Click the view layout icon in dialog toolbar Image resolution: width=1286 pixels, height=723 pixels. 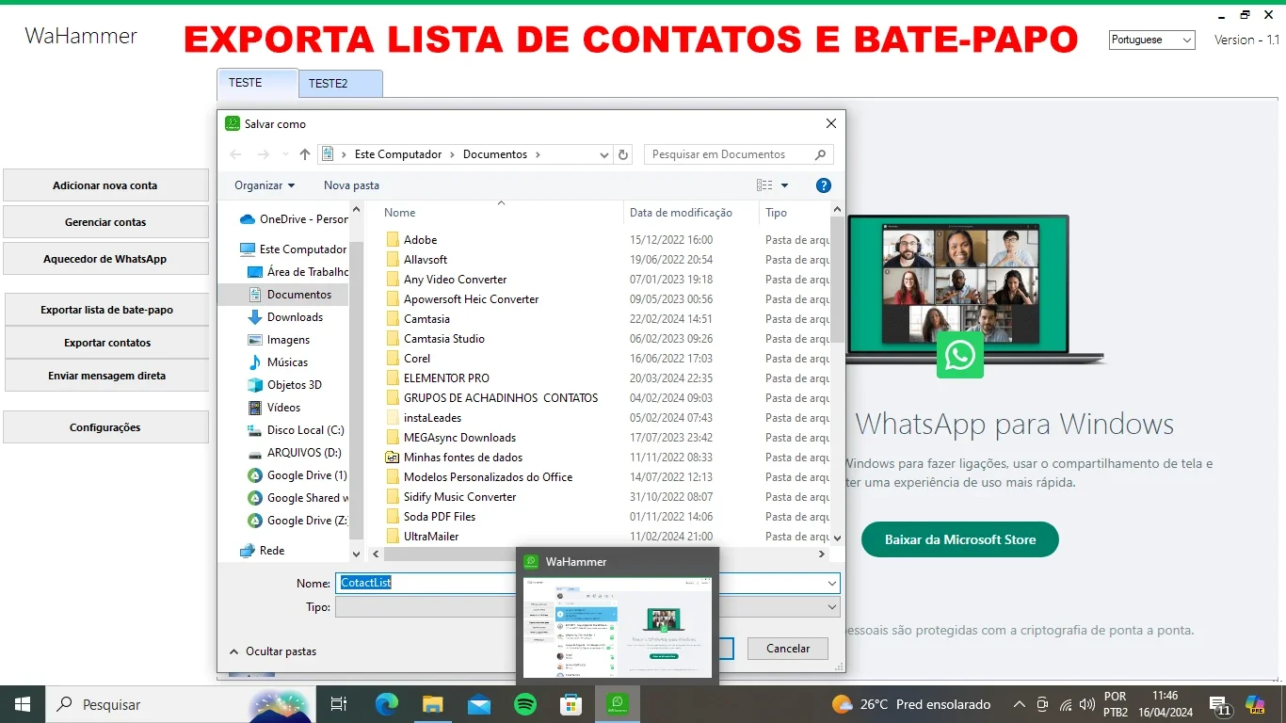764,185
